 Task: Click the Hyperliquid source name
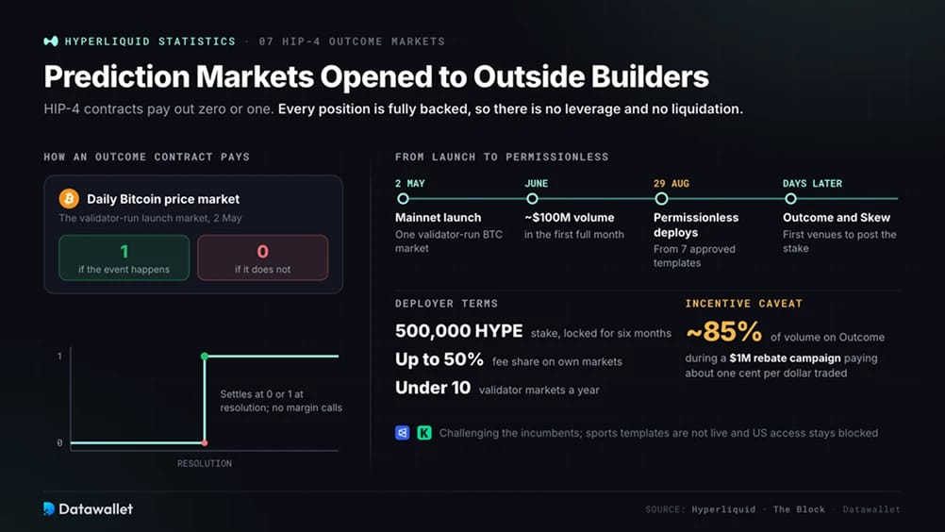point(723,509)
